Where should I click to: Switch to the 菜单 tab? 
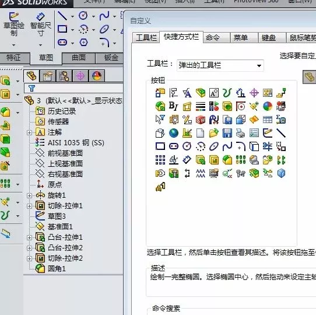pyautogui.click(x=244, y=38)
